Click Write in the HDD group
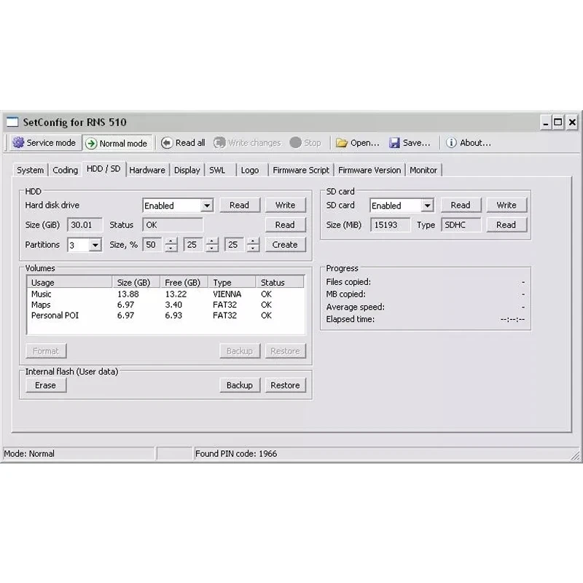The image size is (583, 583). pyautogui.click(x=285, y=206)
